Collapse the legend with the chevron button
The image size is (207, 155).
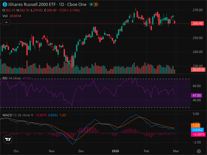click(6, 22)
